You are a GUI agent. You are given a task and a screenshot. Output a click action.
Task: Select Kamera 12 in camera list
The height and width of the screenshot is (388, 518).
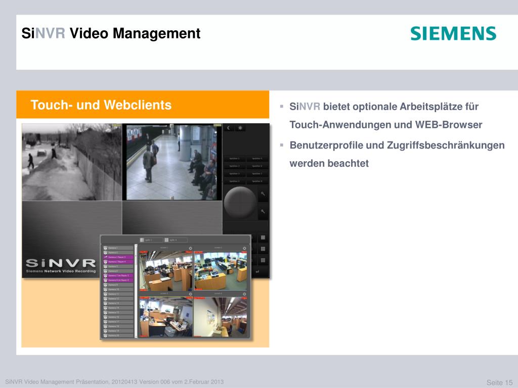[118, 299]
